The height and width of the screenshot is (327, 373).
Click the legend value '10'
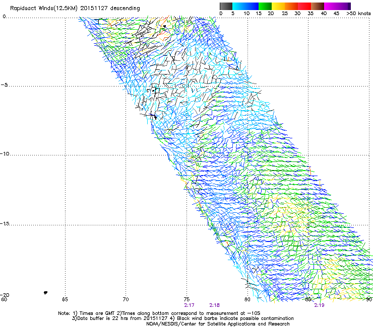coord(246,14)
